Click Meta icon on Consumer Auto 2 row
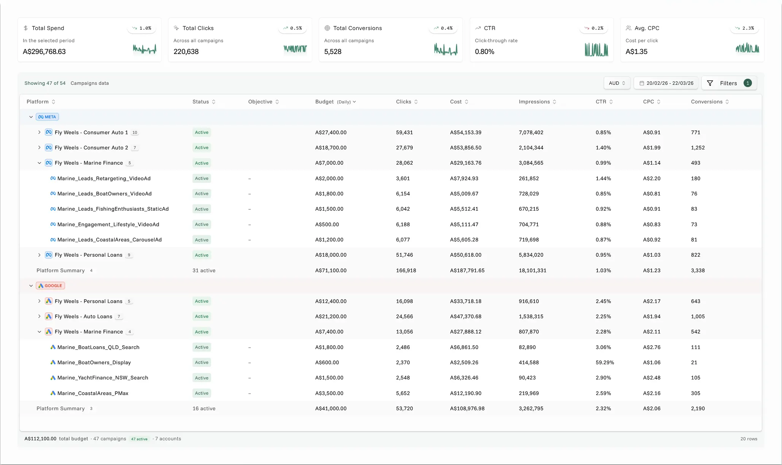The height and width of the screenshot is (465, 782). click(x=49, y=148)
